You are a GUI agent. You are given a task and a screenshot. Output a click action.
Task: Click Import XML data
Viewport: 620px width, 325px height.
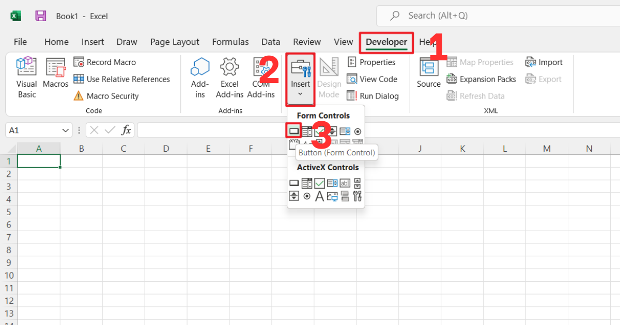pyautogui.click(x=544, y=62)
